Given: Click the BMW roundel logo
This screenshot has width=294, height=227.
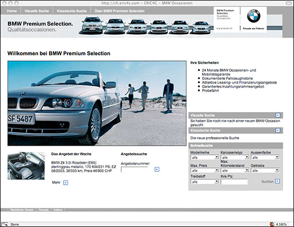Looking at the screenshot, I should (x=253, y=16).
